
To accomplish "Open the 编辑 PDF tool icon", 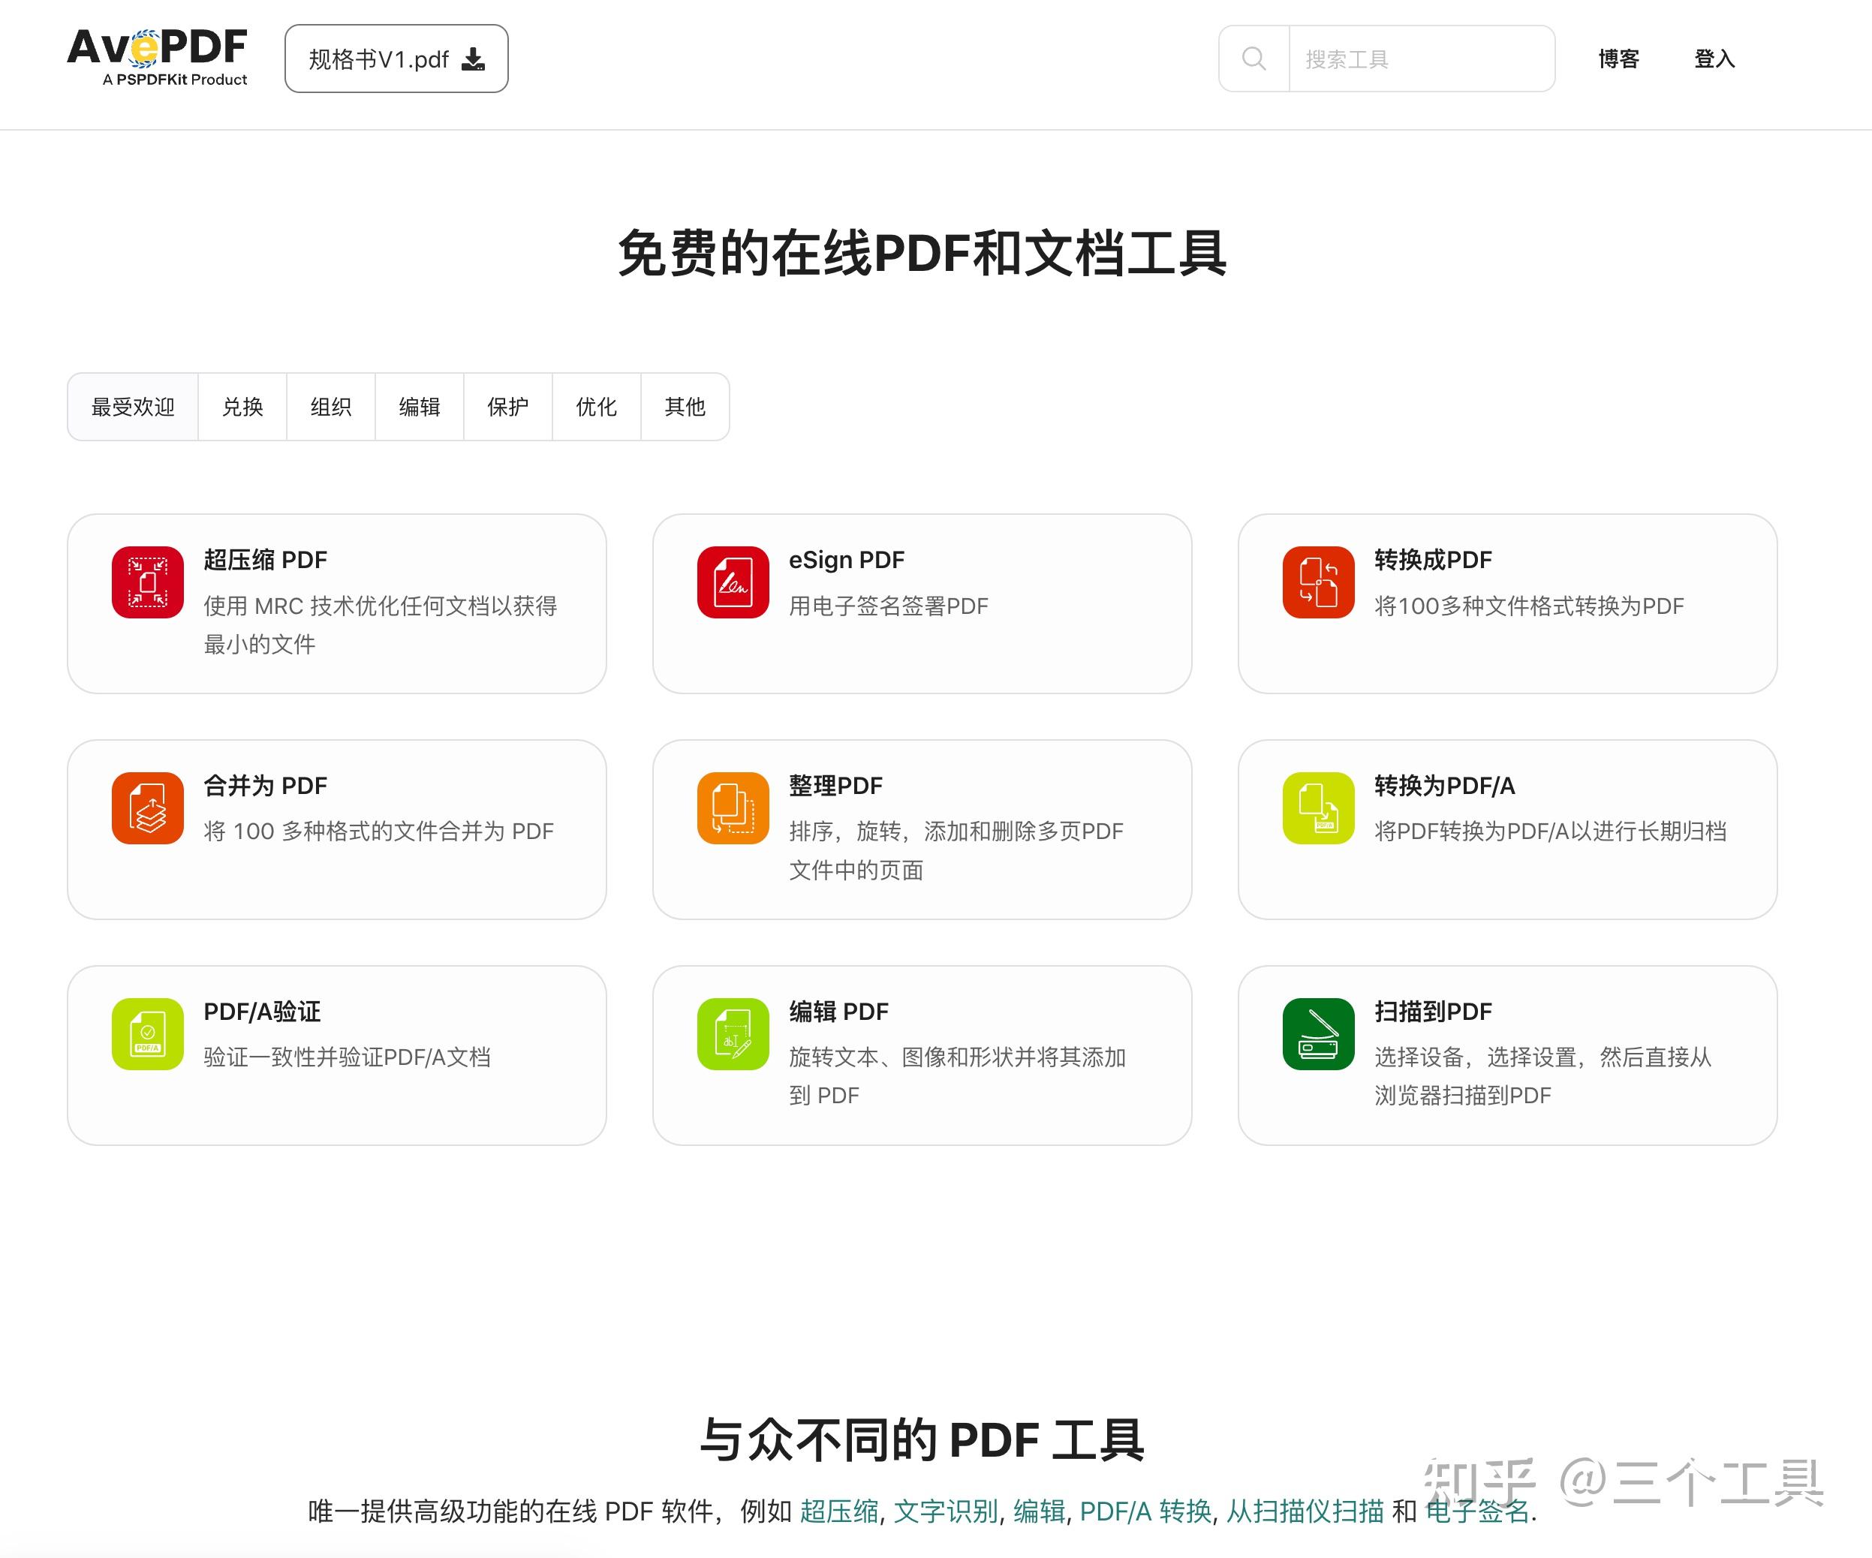I will [x=733, y=1034].
